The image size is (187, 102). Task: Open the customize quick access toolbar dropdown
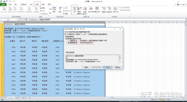click(x=14, y=2)
